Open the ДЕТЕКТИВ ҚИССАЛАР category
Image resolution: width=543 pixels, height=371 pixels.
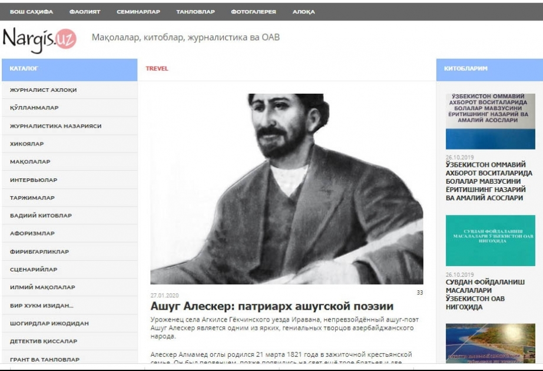click(x=69, y=341)
